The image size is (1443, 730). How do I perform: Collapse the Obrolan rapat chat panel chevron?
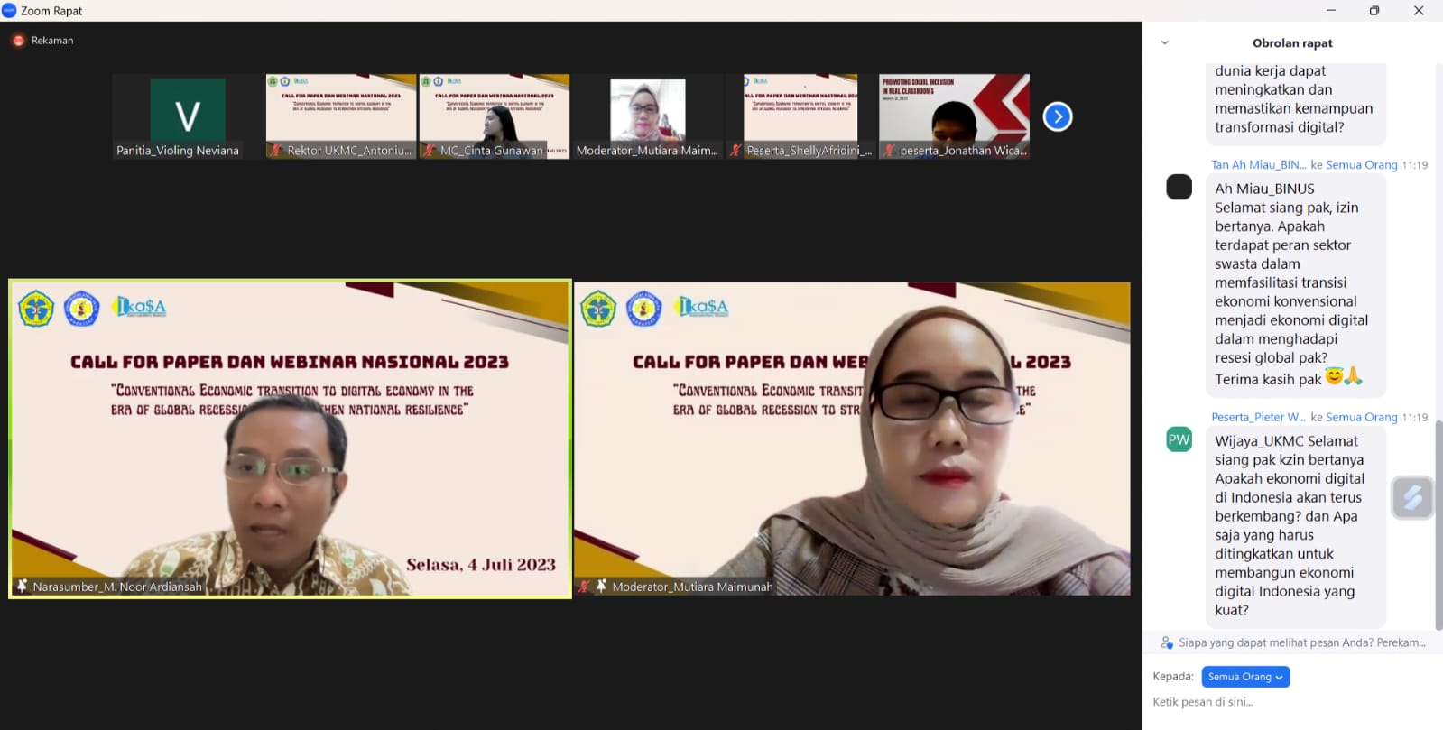[x=1165, y=42]
